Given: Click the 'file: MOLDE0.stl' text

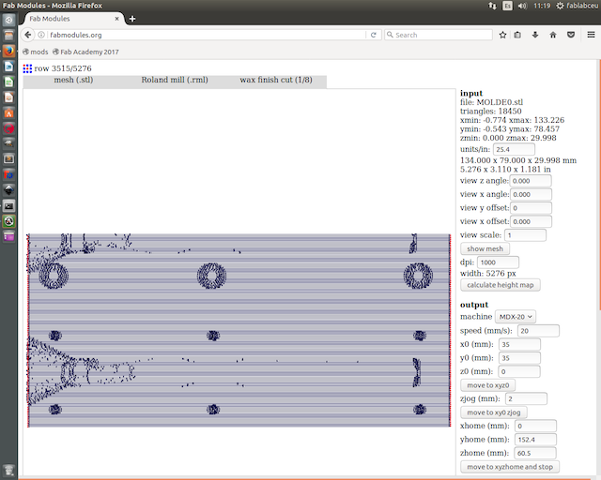Looking at the screenshot, I should [x=491, y=102].
